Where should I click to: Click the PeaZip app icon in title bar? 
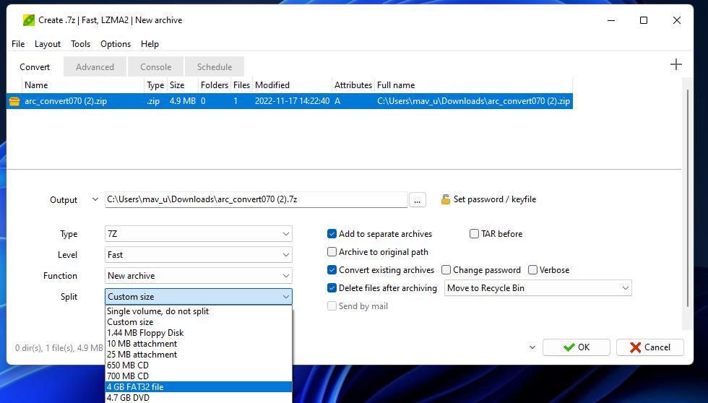(x=28, y=19)
